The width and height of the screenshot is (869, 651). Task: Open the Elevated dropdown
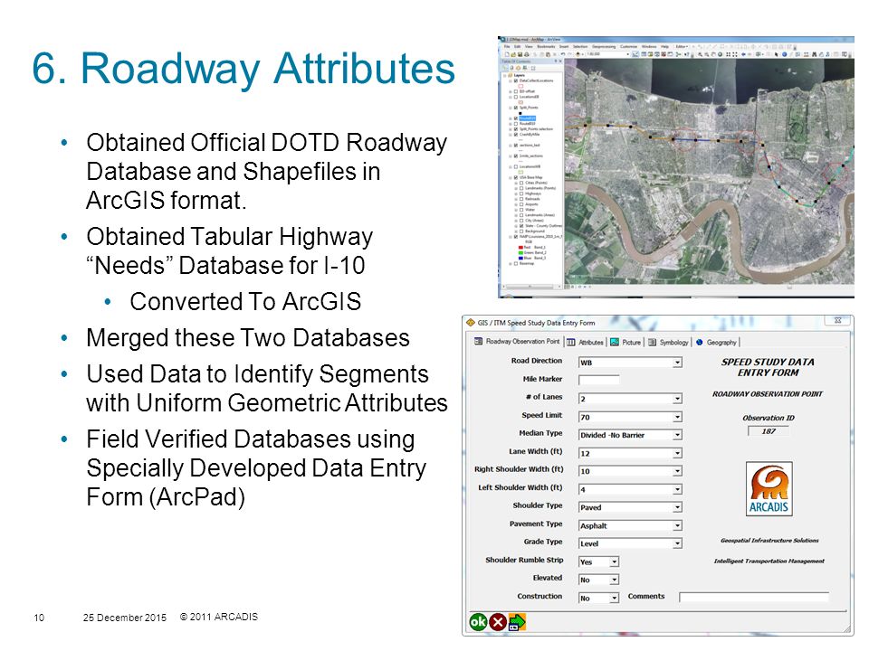[x=614, y=580]
